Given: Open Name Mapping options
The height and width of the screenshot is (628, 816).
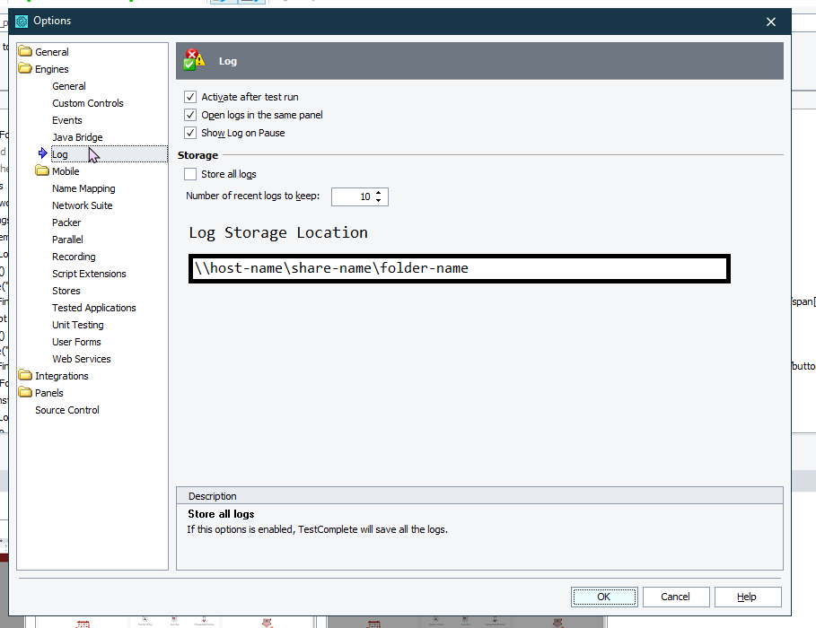Looking at the screenshot, I should pyautogui.click(x=83, y=188).
